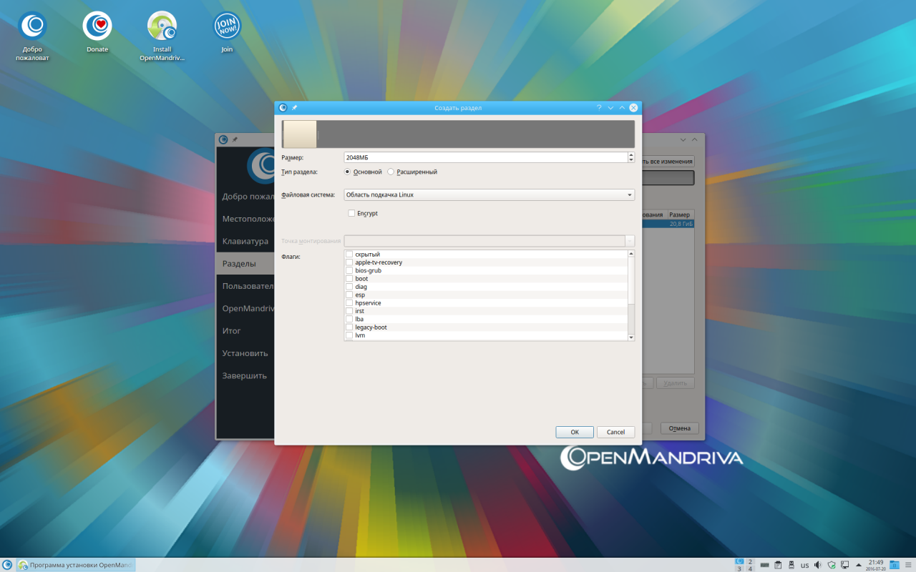Check the esp flag
Viewport: 916px width, 572px height.
click(x=349, y=295)
